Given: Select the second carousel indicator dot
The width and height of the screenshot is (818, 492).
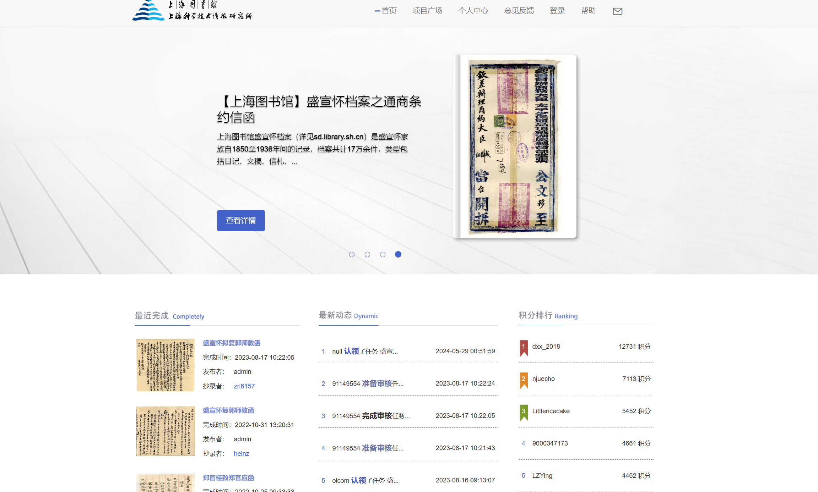Looking at the screenshot, I should [367, 254].
